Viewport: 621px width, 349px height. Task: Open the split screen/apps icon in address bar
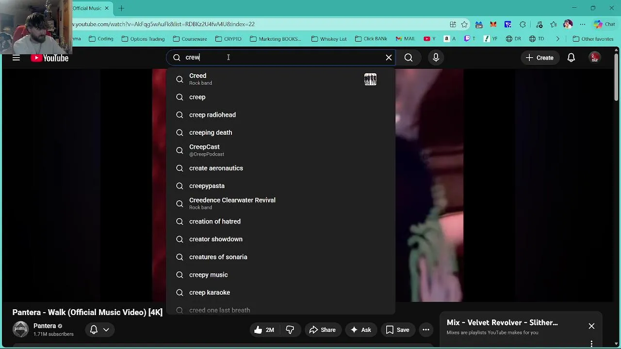click(x=453, y=24)
